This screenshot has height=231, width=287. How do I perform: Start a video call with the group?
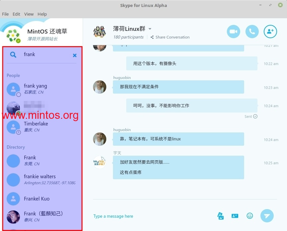click(234, 32)
